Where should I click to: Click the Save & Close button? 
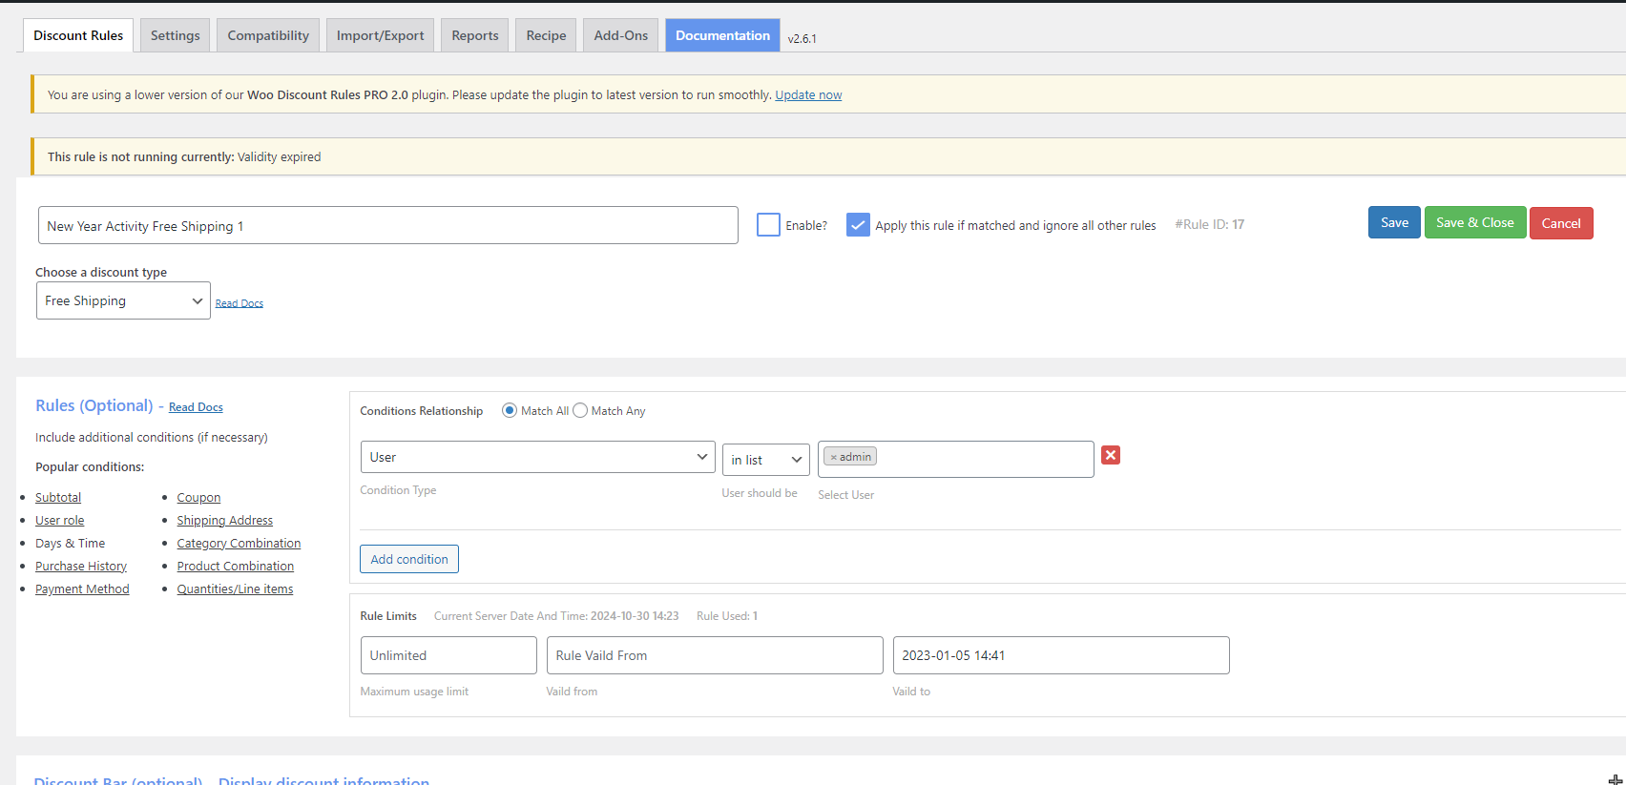point(1475,222)
